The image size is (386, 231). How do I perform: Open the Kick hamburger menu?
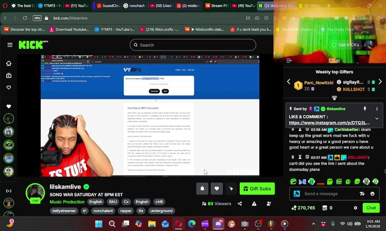pyautogui.click(x=10, y=45)
